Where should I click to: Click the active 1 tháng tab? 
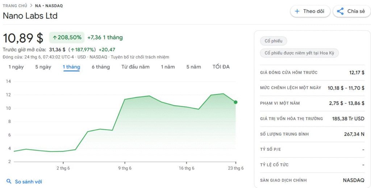point(71,67)
